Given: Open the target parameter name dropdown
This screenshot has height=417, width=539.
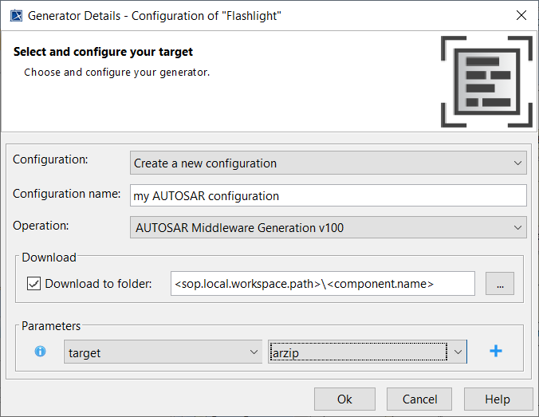Looking at the screenshot, I should tap(163, 352).
